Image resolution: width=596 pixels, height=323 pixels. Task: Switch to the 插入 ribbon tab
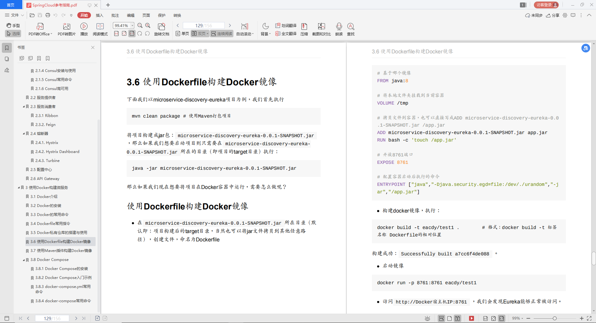(x=99, y=15)
